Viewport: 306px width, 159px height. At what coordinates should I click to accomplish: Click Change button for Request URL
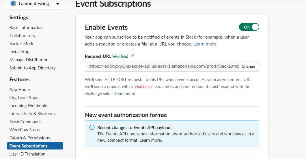click(248, 66)
